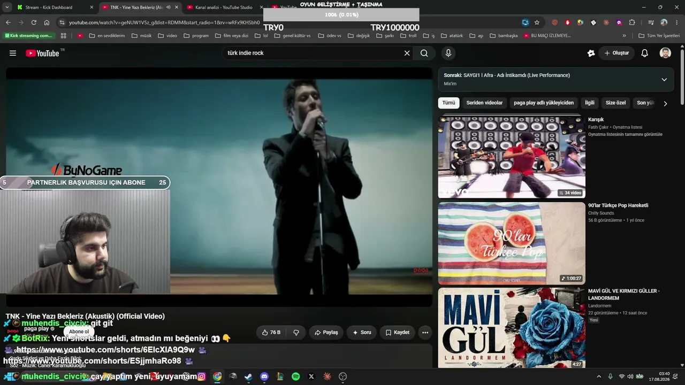Dislike the TNK video

point(296,333)
